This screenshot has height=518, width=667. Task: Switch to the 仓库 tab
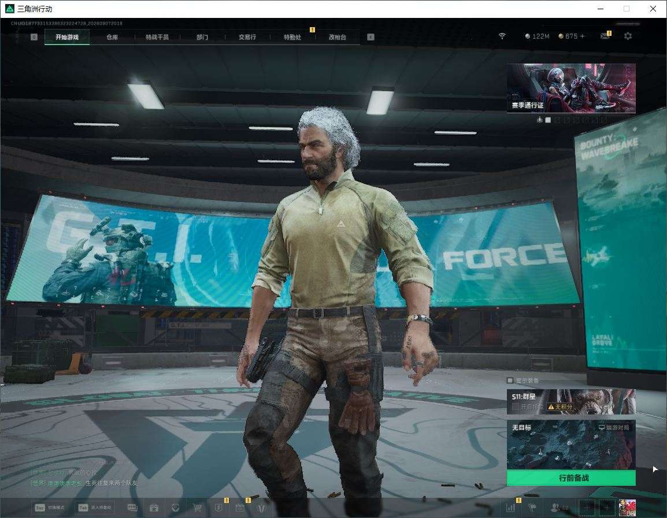coord(112,37)
